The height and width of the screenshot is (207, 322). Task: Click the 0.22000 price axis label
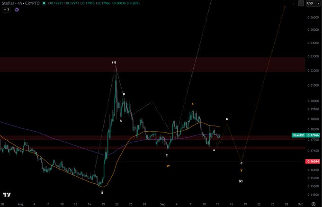313,71
